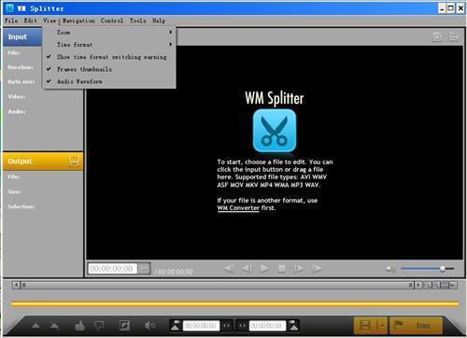Adjust the volume slider
Image resolution: width=467 pixels, height=338 pixels.
(x=427, y=268)
